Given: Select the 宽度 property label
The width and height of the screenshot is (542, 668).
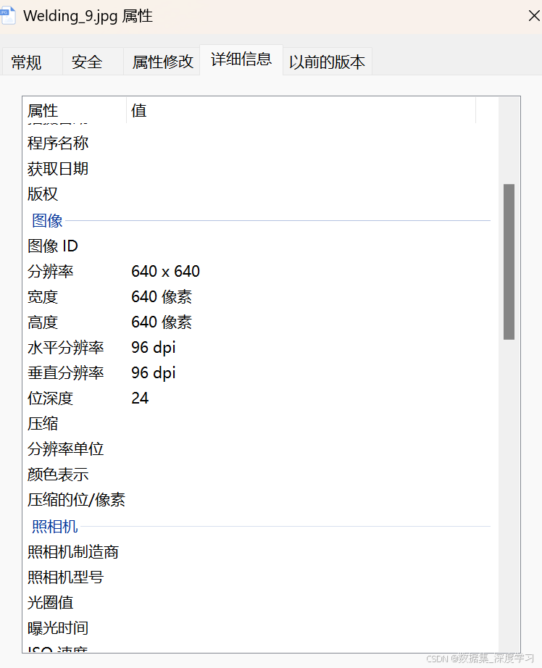Looking at the screenshot, I should tap(43, 297).
